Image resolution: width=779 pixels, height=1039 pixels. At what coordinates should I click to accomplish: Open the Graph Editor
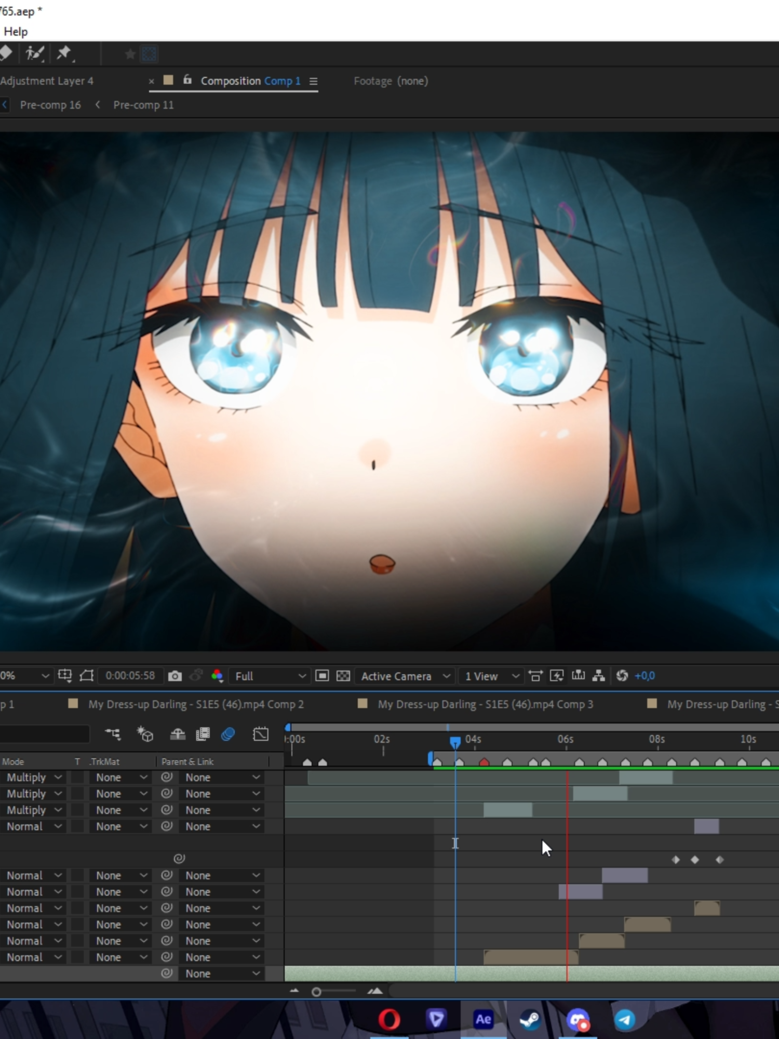[x=261, y=734]
